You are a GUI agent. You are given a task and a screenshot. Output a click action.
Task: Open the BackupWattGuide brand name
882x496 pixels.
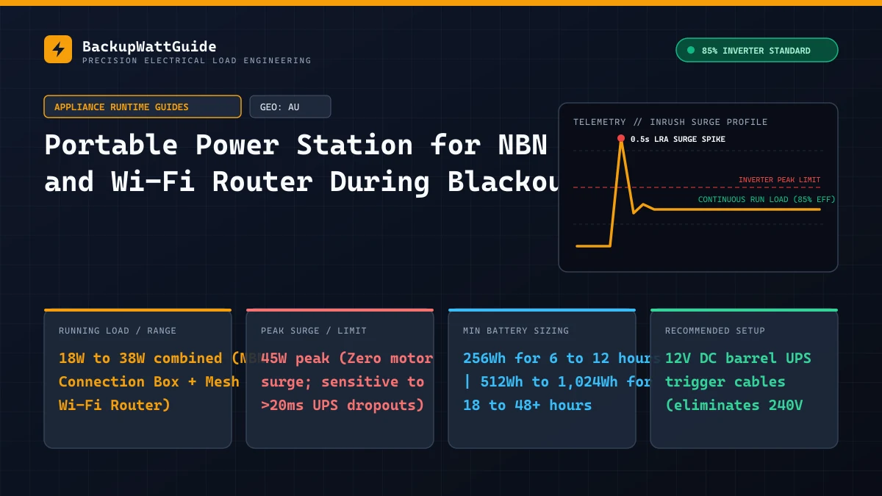(149, 46)
